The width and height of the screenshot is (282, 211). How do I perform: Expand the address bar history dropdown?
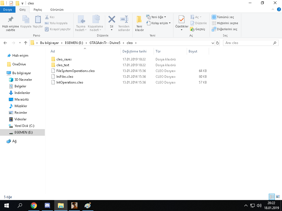pos(213,43)
